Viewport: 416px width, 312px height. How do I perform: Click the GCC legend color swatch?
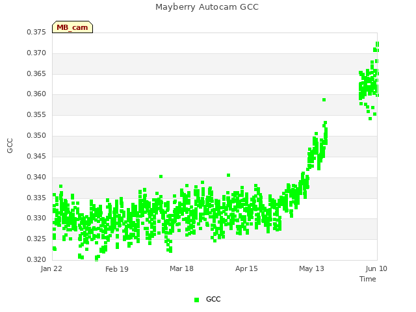click(196, 300)
